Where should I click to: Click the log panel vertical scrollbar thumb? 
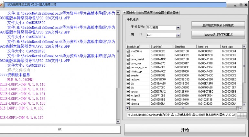pos(118,51)
